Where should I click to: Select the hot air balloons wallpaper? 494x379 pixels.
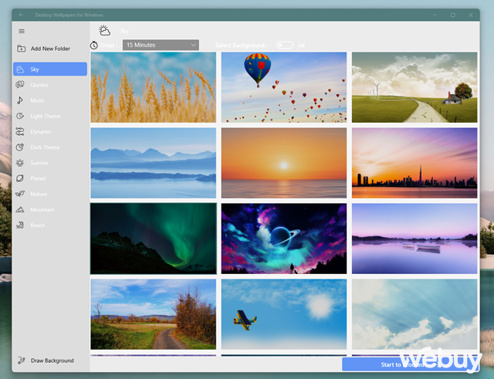pyautogui.click(x=284, y=87)
